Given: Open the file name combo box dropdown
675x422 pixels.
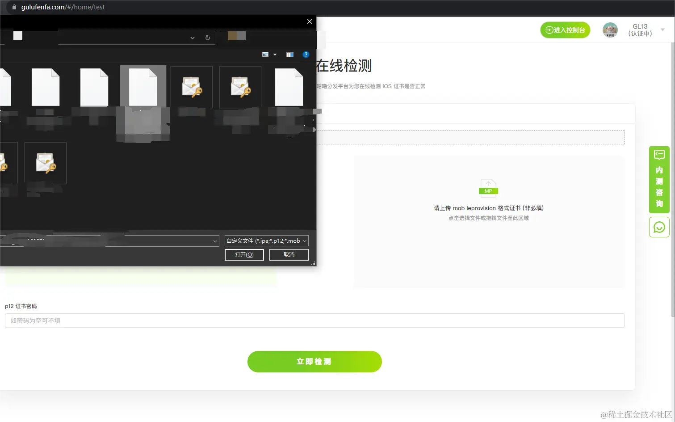Looking at the screenshot, I should pyautogui.click(x=215, y=241).
